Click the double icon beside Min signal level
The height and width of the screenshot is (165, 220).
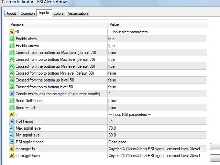point(12,135)
